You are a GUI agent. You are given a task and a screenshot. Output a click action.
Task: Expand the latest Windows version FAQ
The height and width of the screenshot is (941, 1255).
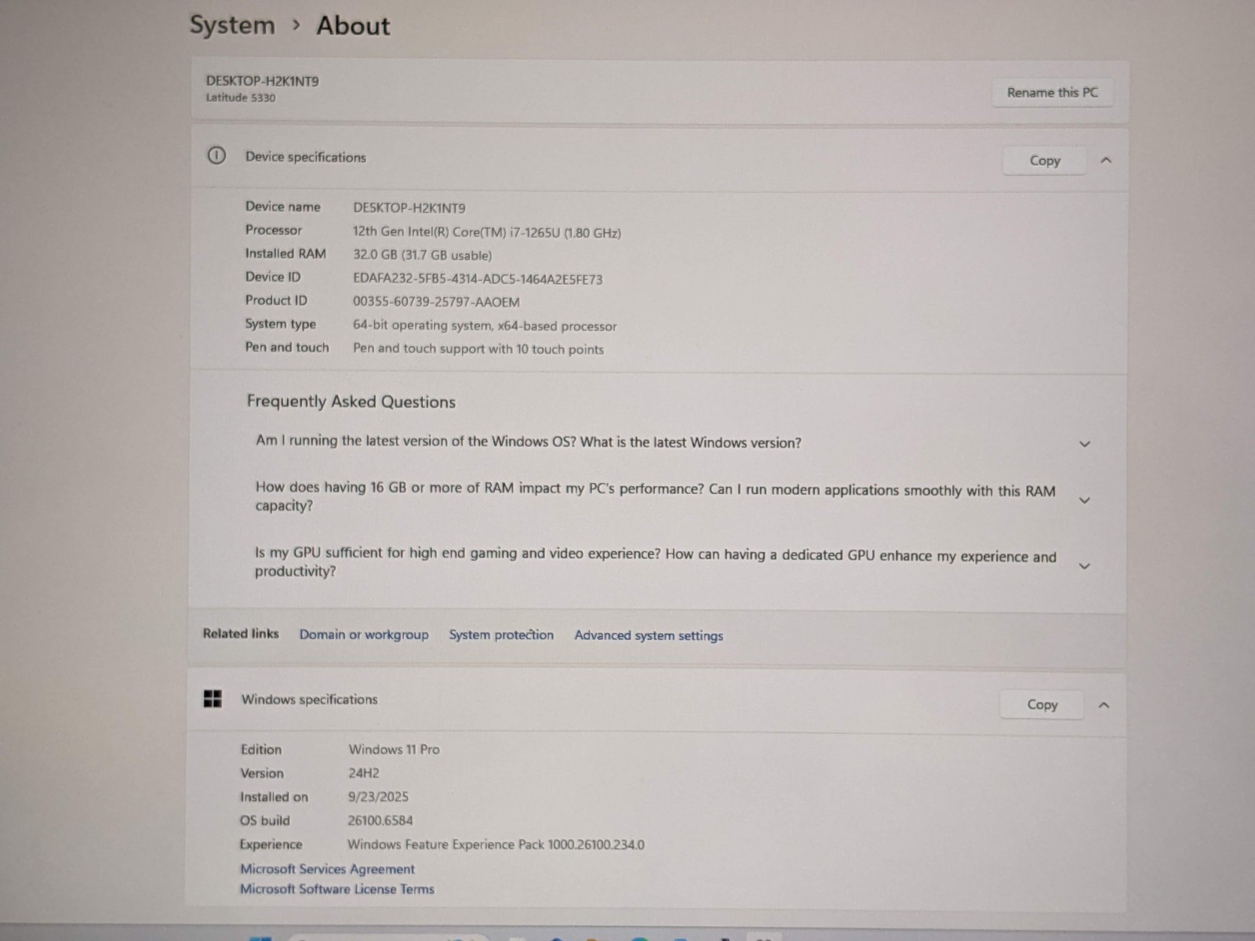(1085, 444)
